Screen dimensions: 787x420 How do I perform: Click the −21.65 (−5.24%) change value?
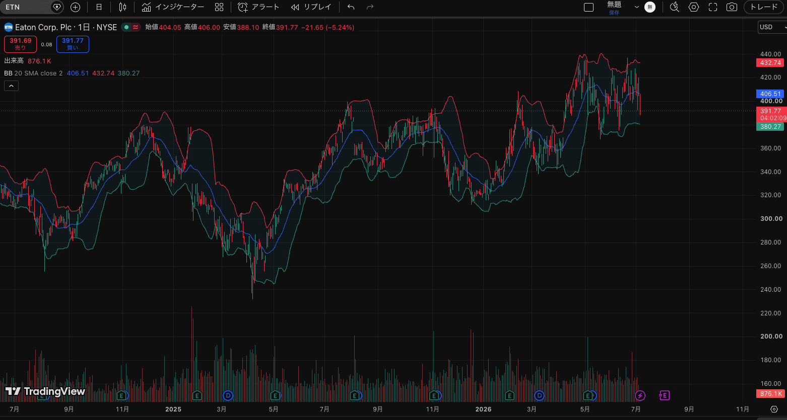327,27
